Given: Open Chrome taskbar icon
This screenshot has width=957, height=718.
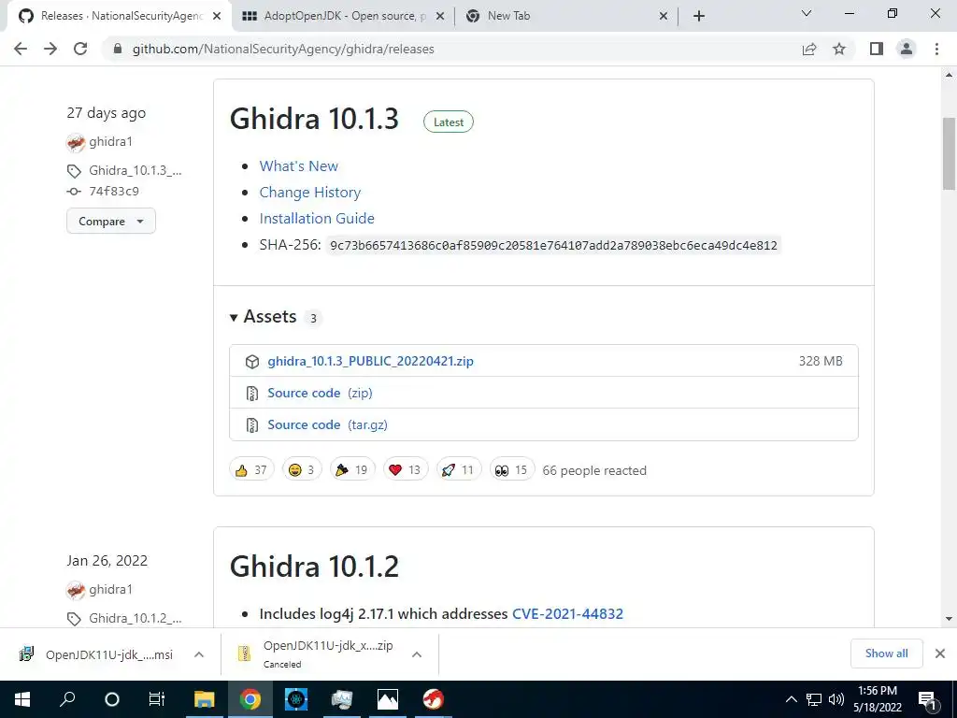Looking at the screenshot, I should (x=250, y=699).
